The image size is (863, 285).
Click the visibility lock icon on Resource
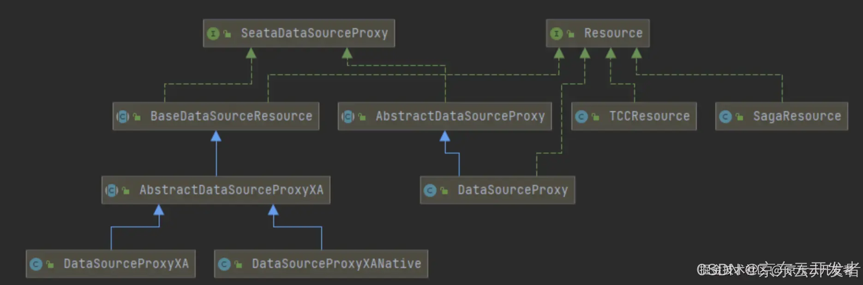(570, 34)
